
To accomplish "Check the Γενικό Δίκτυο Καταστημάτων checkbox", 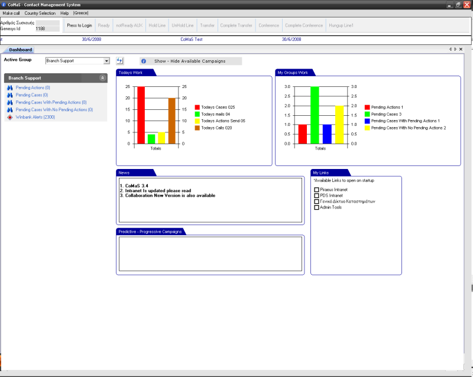I will coord(316,201).
